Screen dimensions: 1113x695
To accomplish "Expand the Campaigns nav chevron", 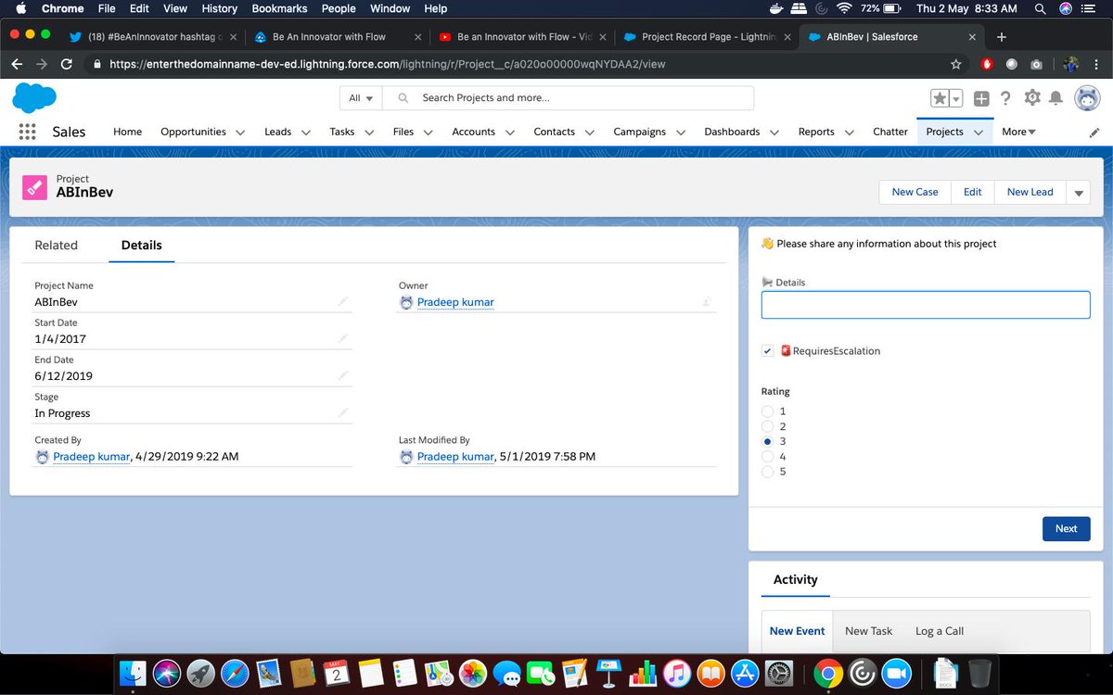I will tap(680, 133).
